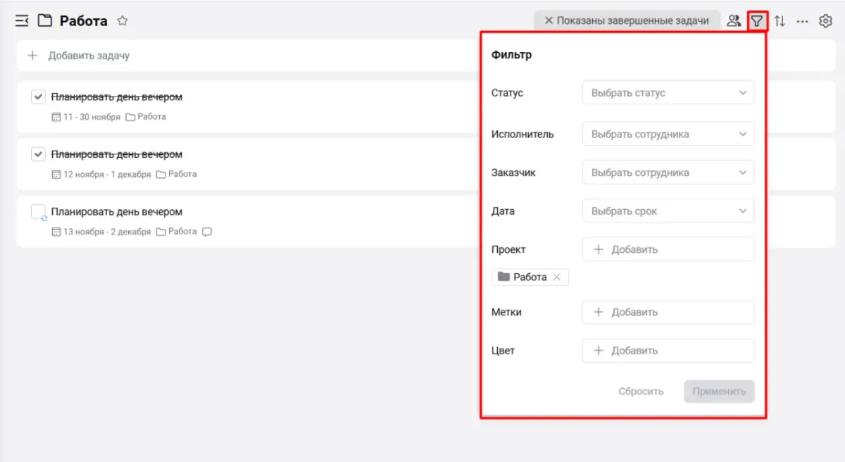Mark the unfinished recurring task as done
Image resolution: width=845 pixels, height=462 pixels.
coord(39,212)
